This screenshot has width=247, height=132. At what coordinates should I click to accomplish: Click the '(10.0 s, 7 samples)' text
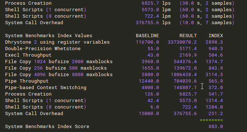(207, 23)
